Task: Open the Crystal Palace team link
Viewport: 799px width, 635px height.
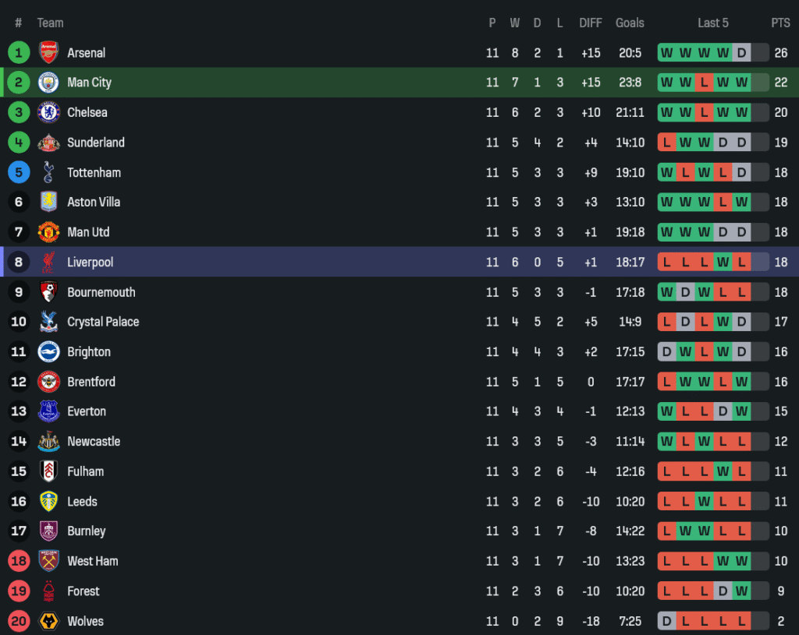Action: point(103,322)
